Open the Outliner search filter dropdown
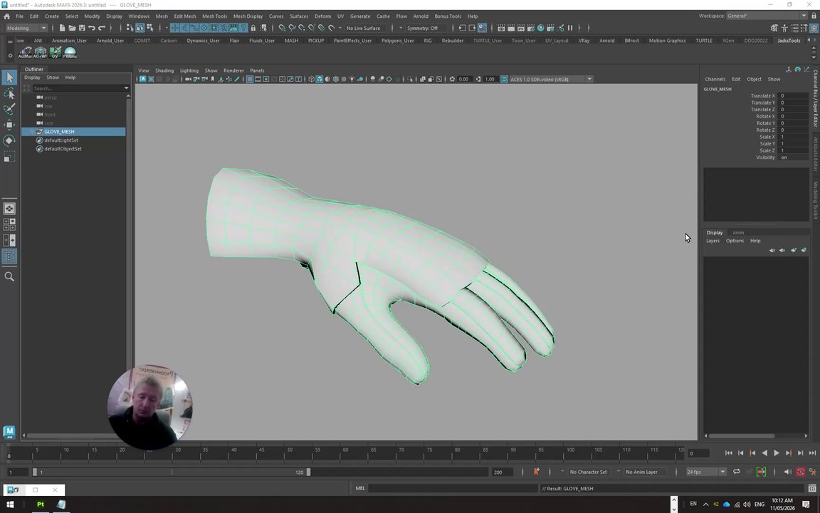Image resolution: width=820 pixels, height=513 pixels. (x=126, y=88)
